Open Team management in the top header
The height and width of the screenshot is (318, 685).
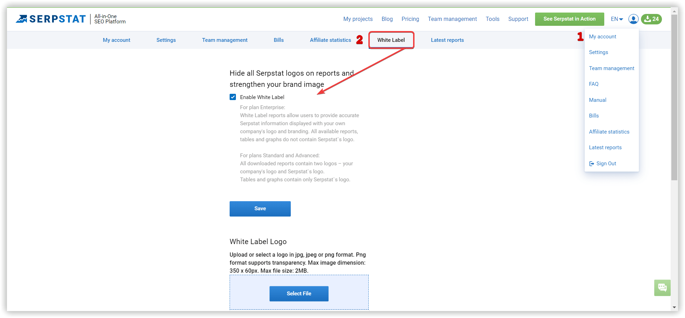tap(452, 19)
